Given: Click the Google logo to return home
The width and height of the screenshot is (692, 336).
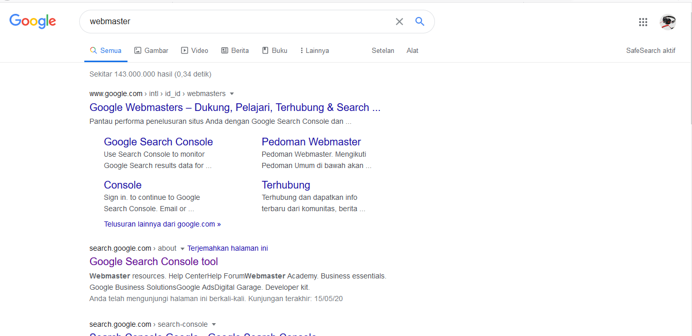Looking at the screenshot, I should 32,21.
